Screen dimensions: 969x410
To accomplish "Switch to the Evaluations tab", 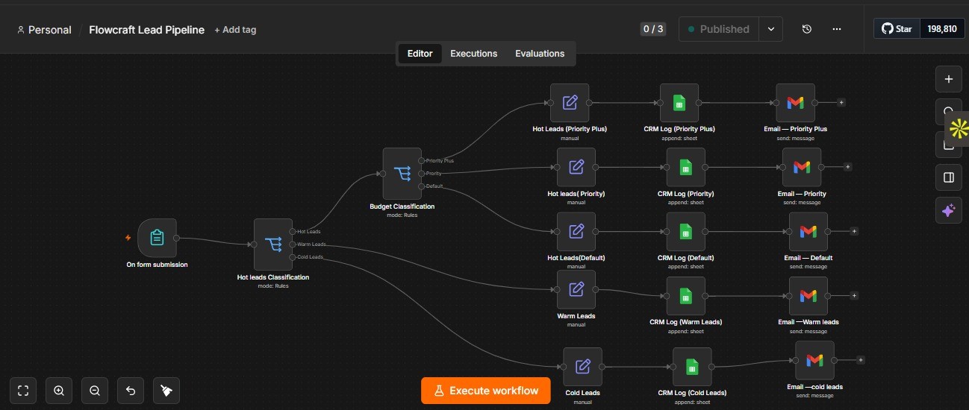I will point(540,54).
